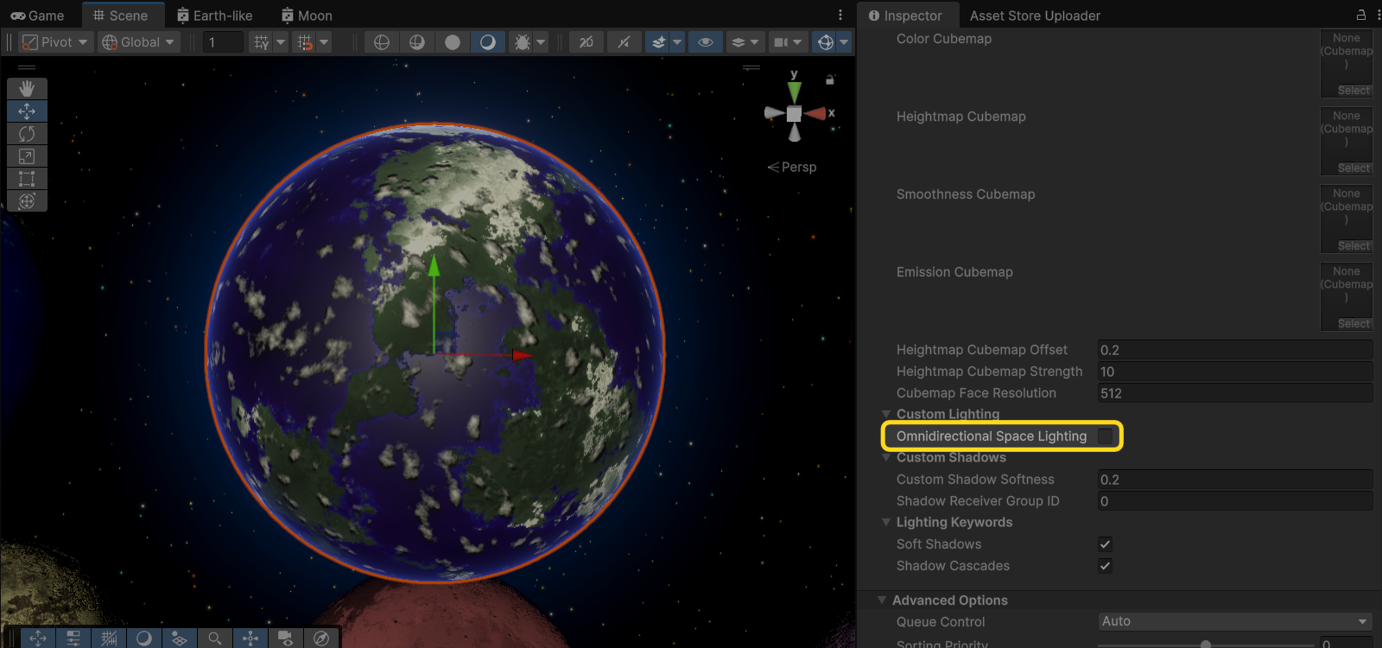Click the scene effects toggle icon
Screen dimensions: 1382x648
[x=658, y=41]
